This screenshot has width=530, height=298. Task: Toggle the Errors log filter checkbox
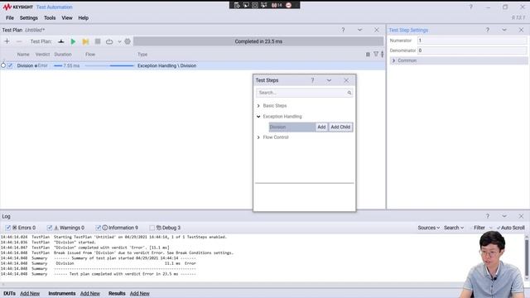[7, 228]
